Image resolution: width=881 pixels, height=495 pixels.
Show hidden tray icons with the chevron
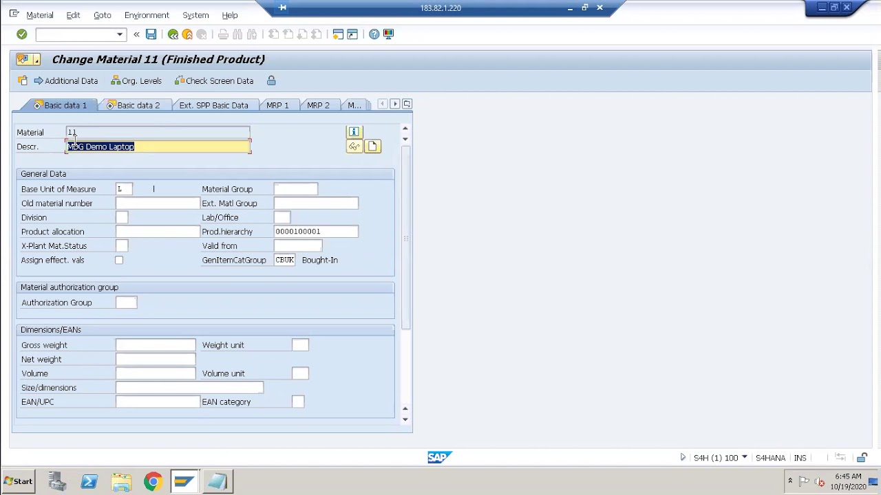coord(790,481)
